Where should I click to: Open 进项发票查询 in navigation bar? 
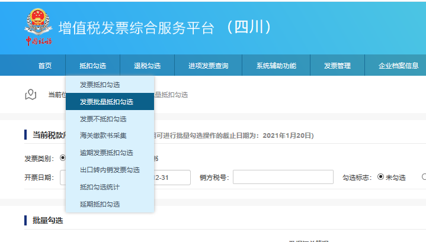209,66
